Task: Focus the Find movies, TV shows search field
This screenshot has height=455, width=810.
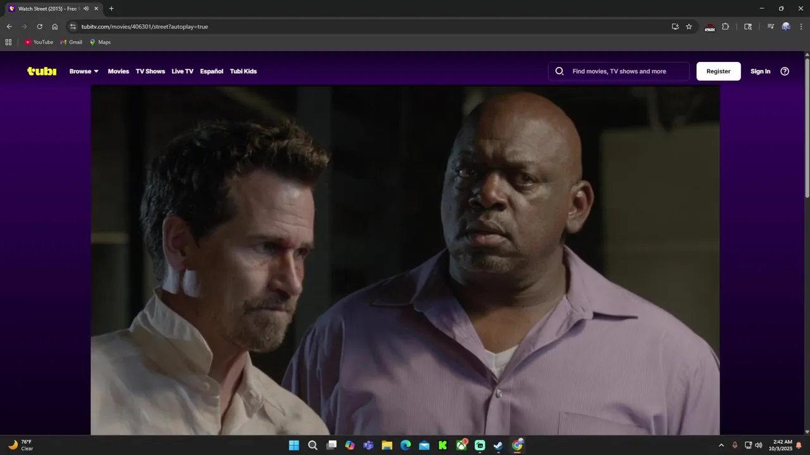Action: [619, 71]
